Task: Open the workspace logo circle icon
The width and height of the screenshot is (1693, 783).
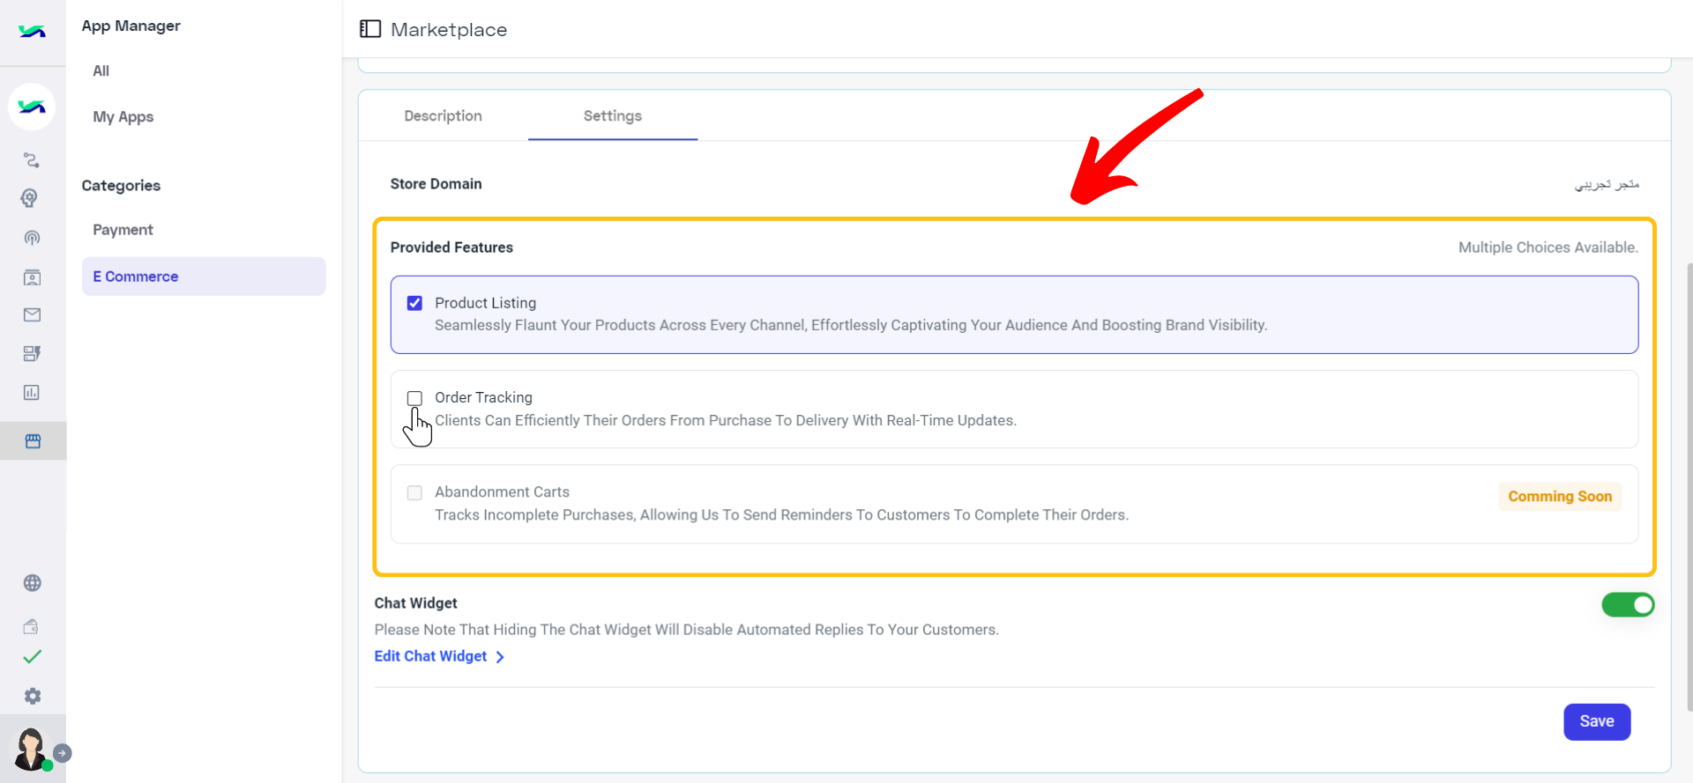Action: pyautogui.click(x=32, y=107)
